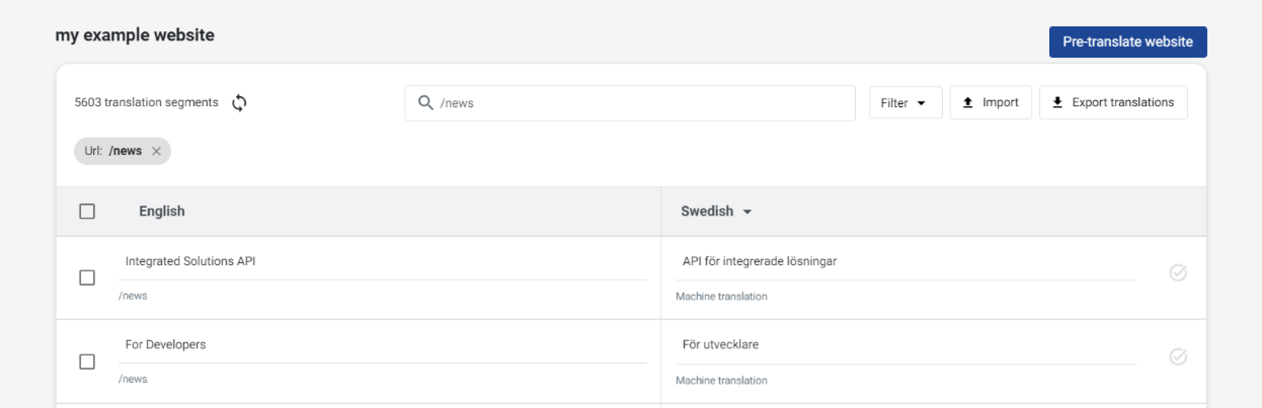Click Pre-translate website button
The image size is (1262, 408).
click(1128, 42)
